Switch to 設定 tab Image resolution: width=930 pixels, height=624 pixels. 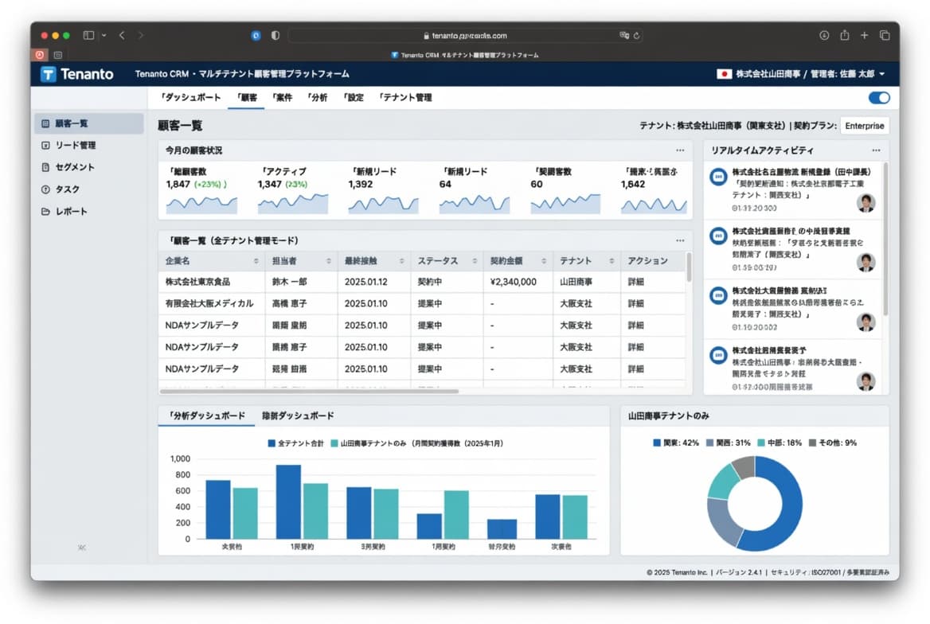point(354,97)
